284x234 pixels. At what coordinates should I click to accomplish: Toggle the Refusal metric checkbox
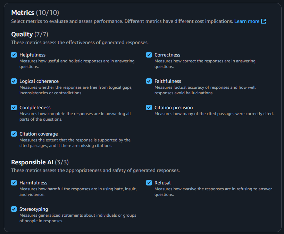(x=149, y=183)
